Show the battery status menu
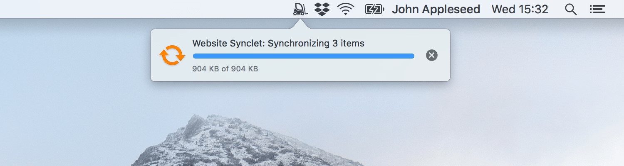Image resolution: width=624 pixels, height=166 pixels. pos(374,9)
